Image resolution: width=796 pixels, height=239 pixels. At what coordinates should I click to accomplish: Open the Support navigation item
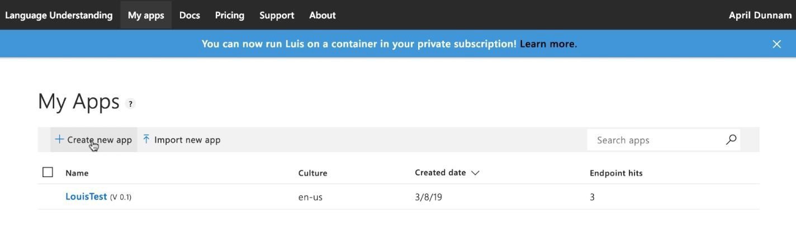[277, 15]
